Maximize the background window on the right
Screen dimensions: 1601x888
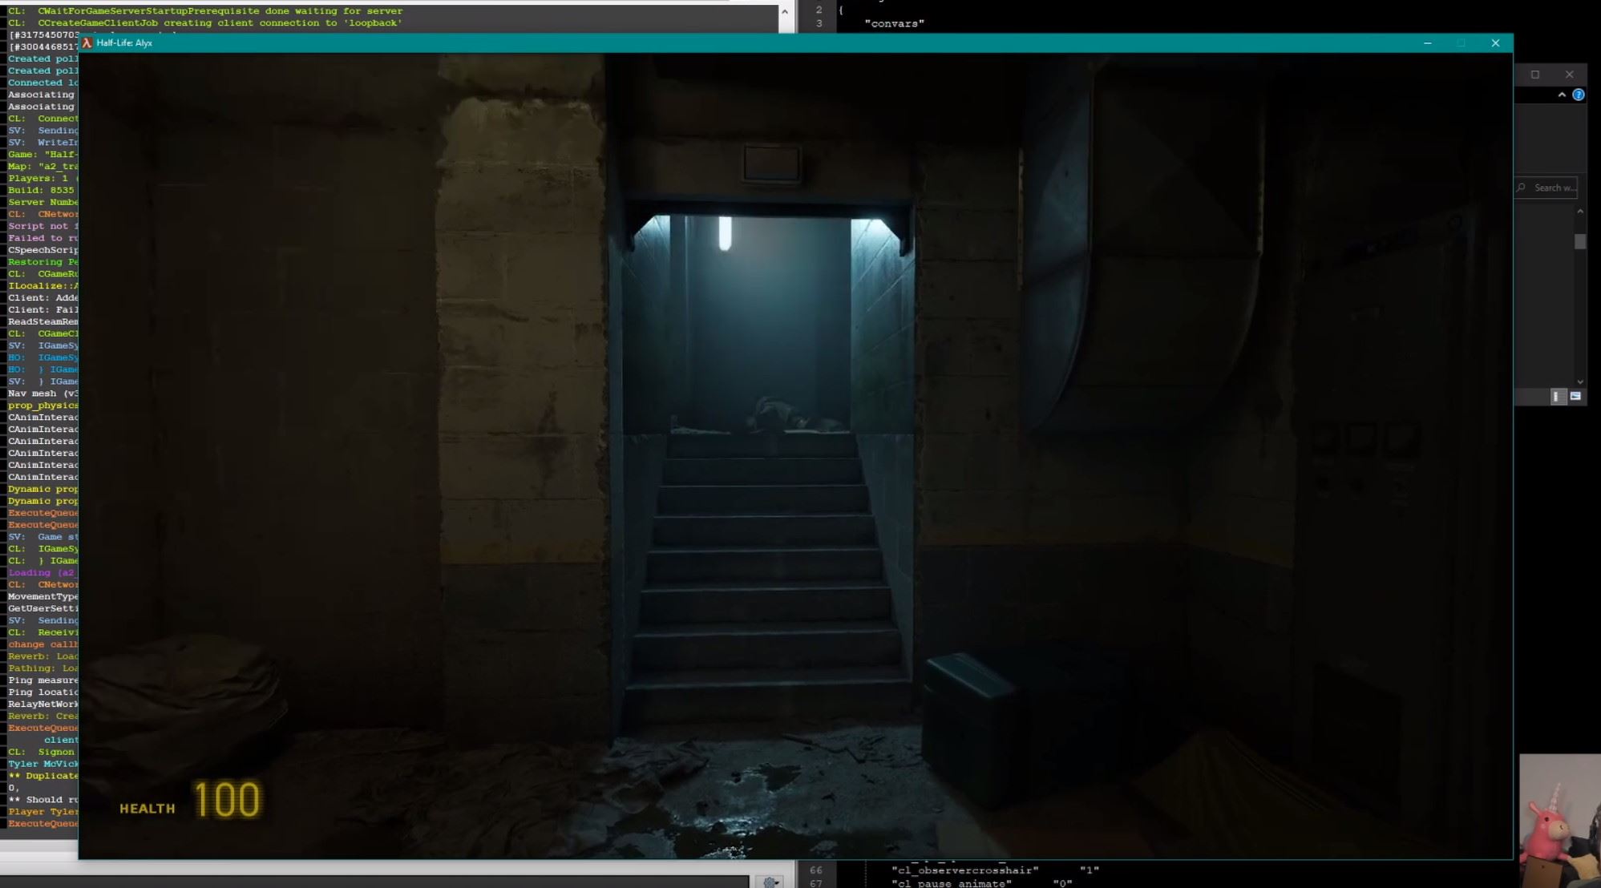1535,75
